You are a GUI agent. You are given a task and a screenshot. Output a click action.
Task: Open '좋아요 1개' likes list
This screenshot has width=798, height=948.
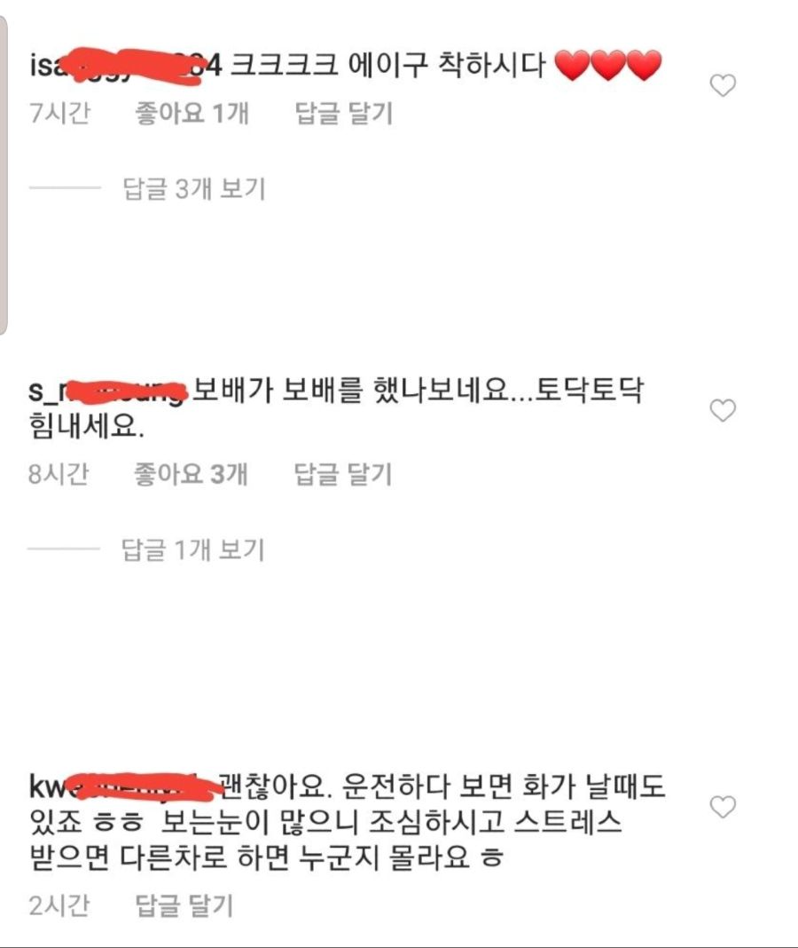click(192, 113)
